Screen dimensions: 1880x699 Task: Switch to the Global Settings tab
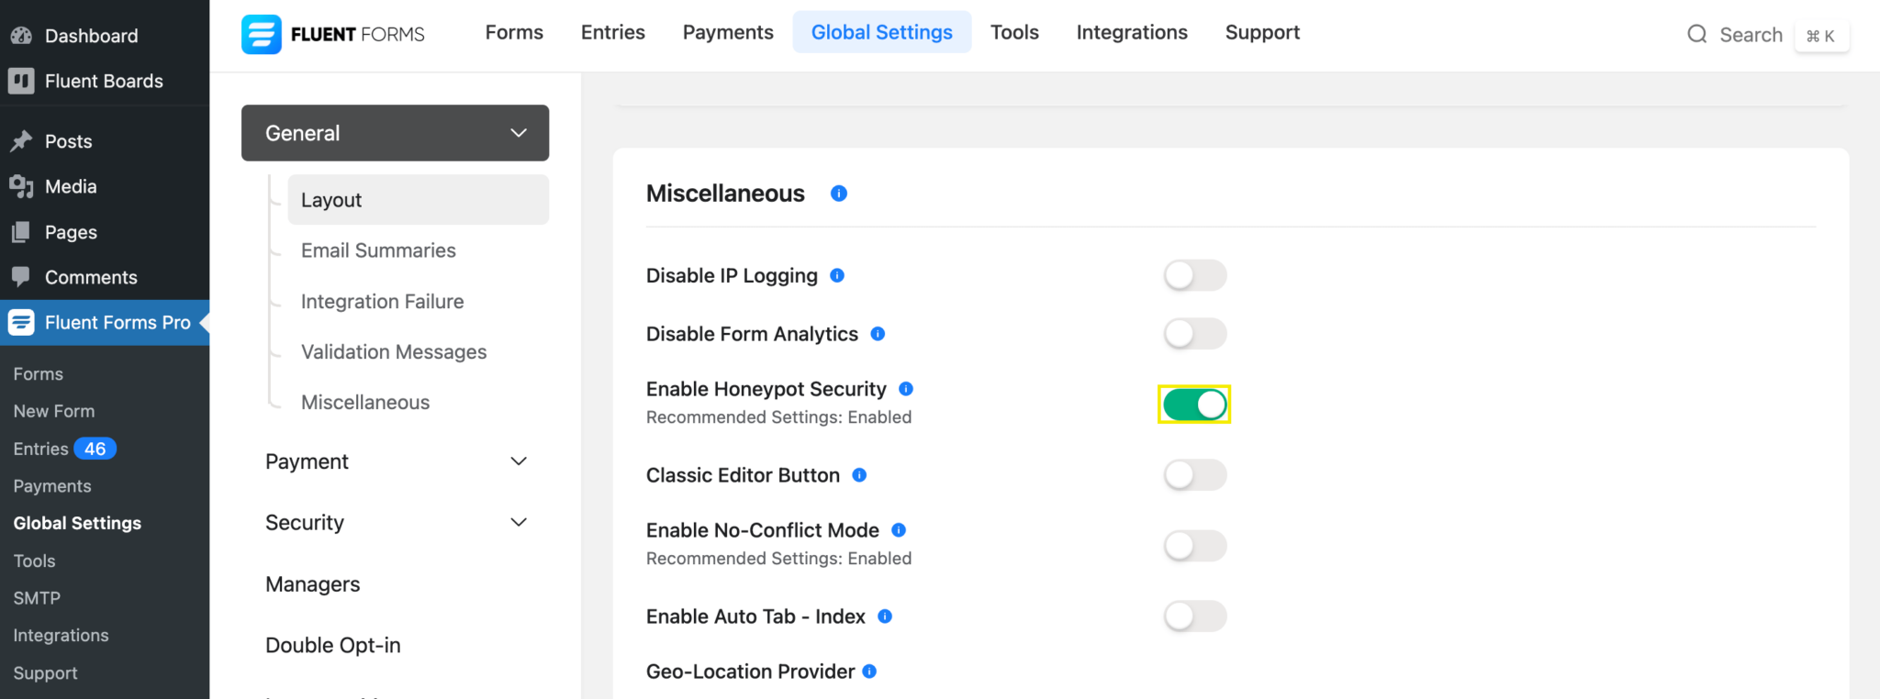881,31
